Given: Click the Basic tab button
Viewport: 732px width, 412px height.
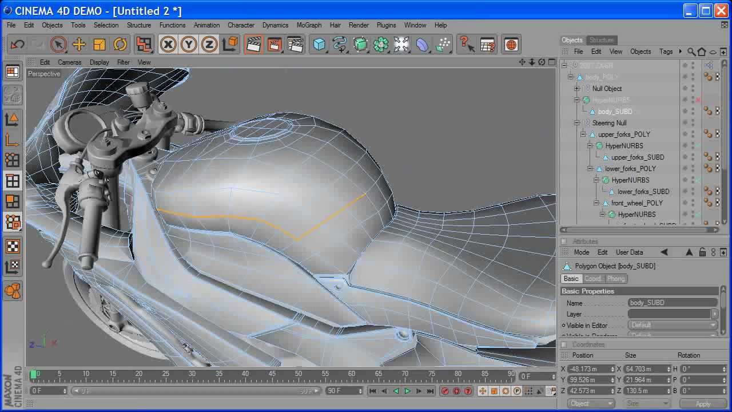Looking at the screenshot, I should coord(571,279).
